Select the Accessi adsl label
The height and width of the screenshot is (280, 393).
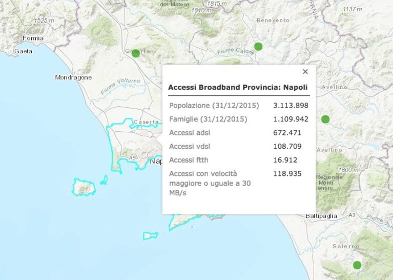[190, 133]
